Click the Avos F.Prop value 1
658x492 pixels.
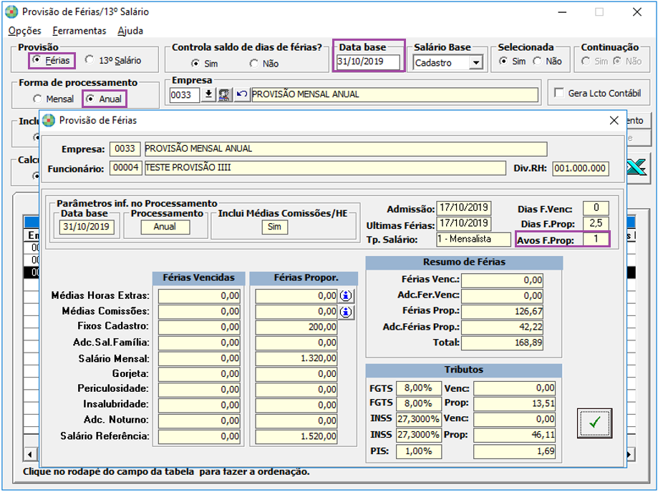tap(596, 240)
